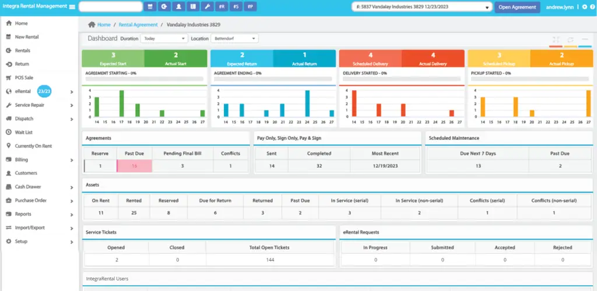597x291 pixels.
Task: Open the Duration dropdown showing Today
Action: click(164, 38)
